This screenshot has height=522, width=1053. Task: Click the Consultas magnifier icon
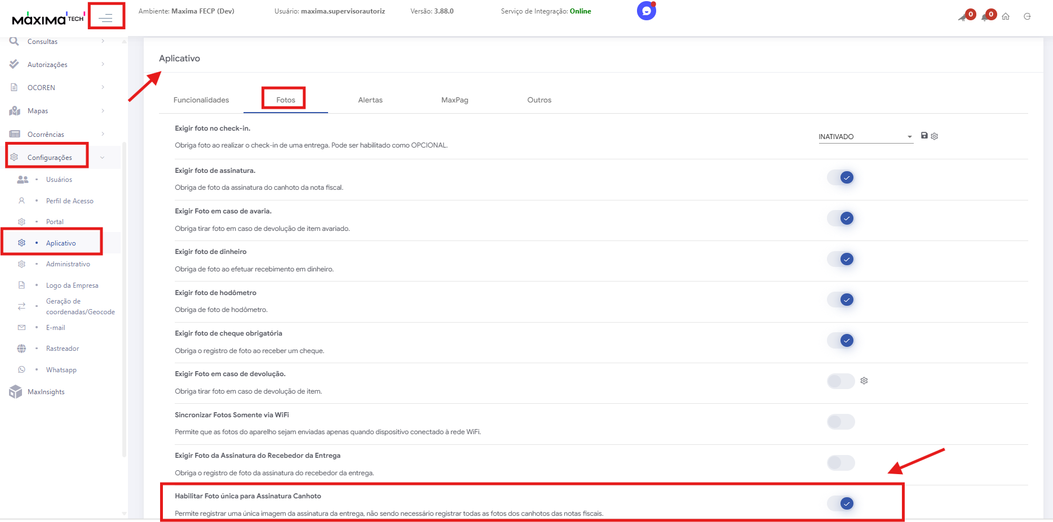tap(14, 41)
